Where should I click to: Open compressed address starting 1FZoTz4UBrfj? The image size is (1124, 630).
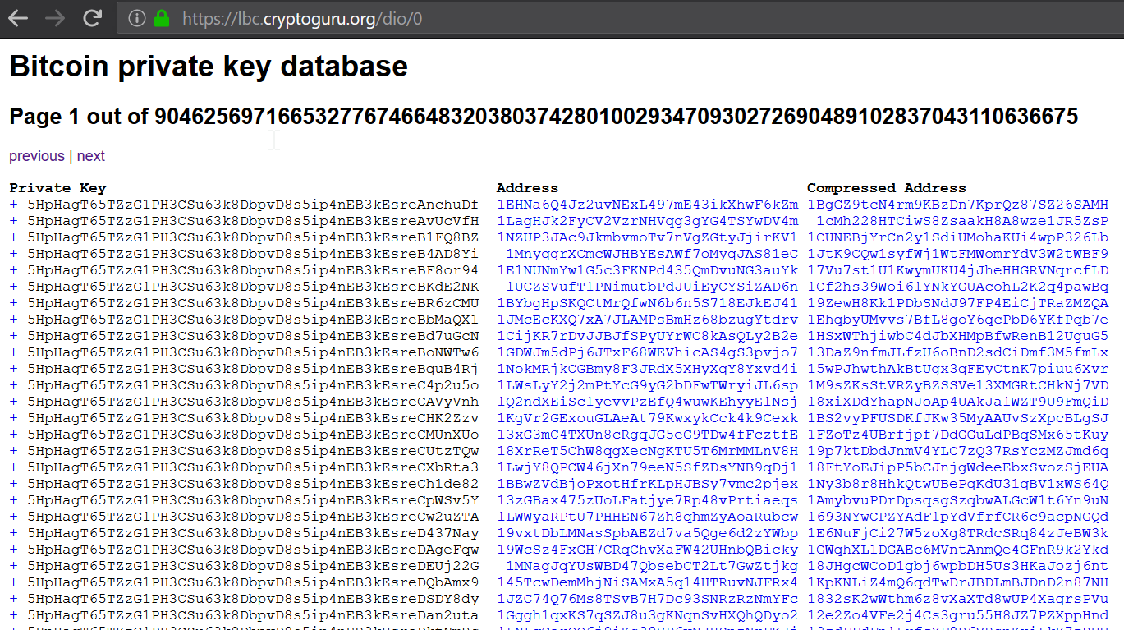coord(957,435)
